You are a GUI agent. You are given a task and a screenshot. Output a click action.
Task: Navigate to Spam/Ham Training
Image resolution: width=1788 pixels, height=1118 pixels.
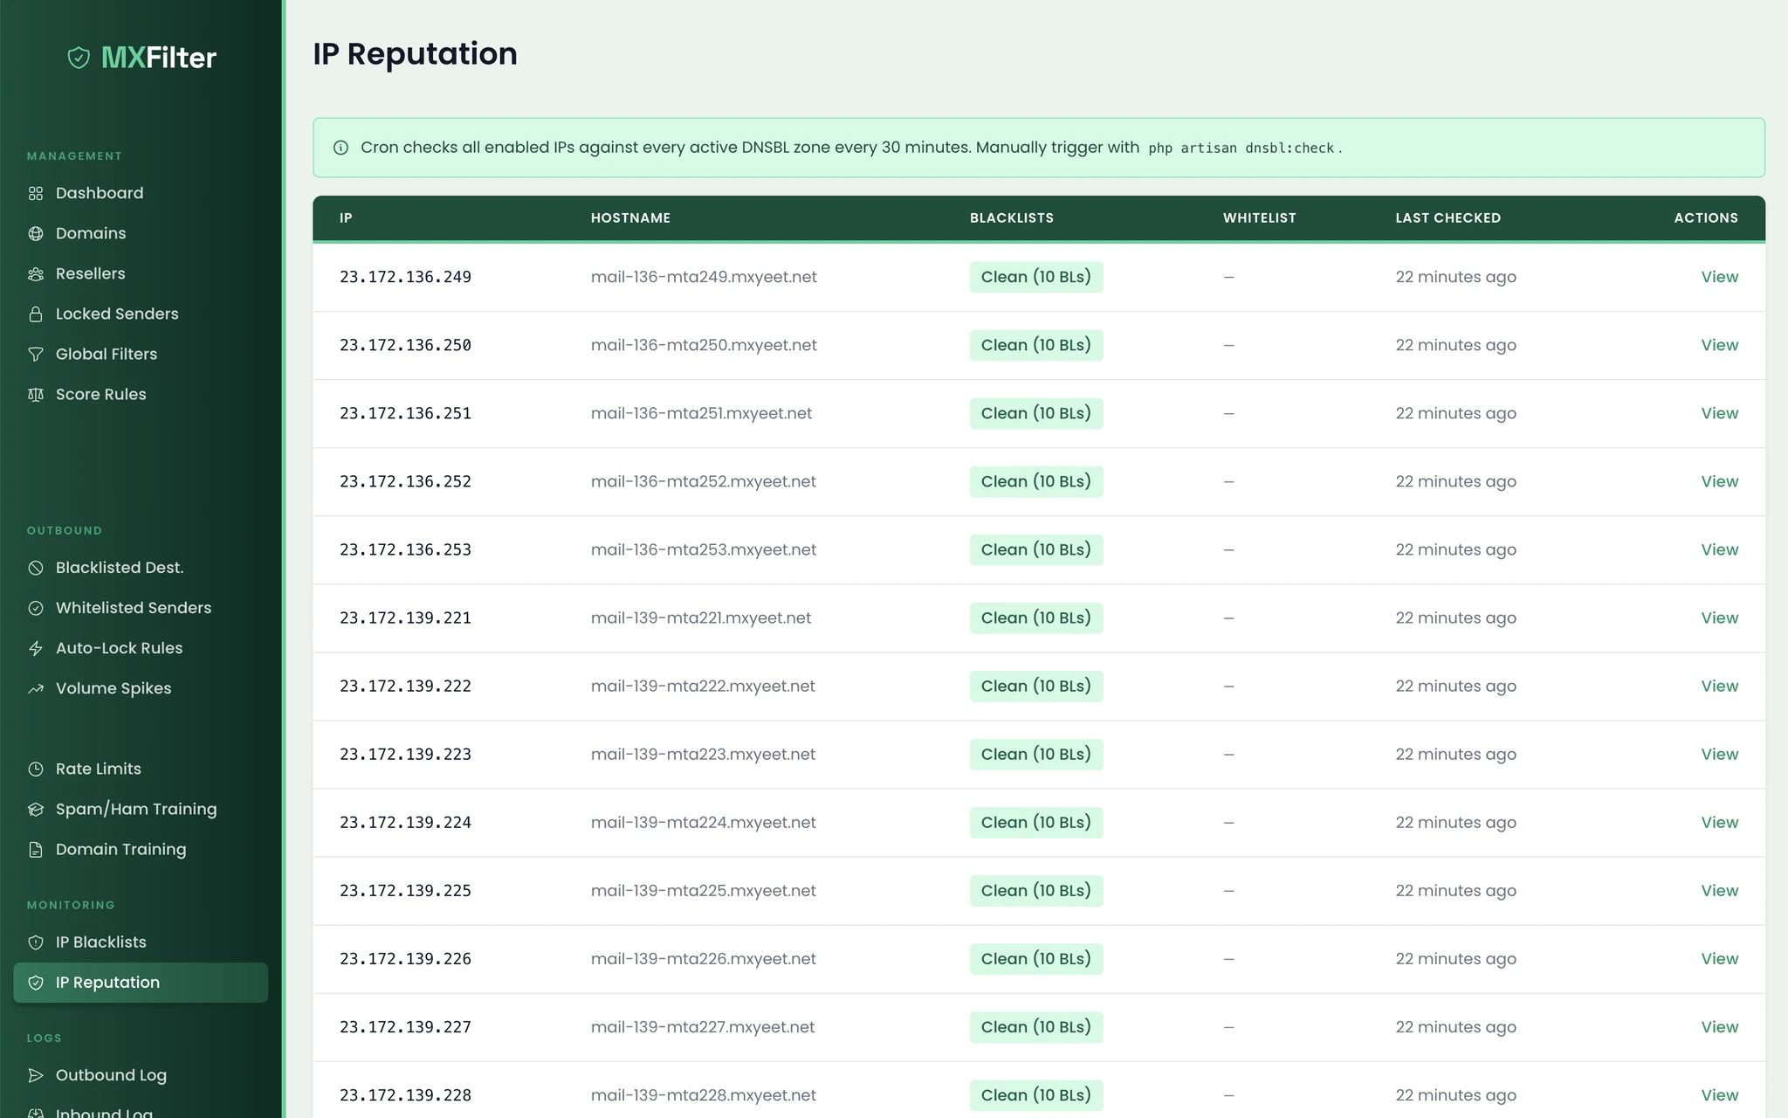pos(141,809)
